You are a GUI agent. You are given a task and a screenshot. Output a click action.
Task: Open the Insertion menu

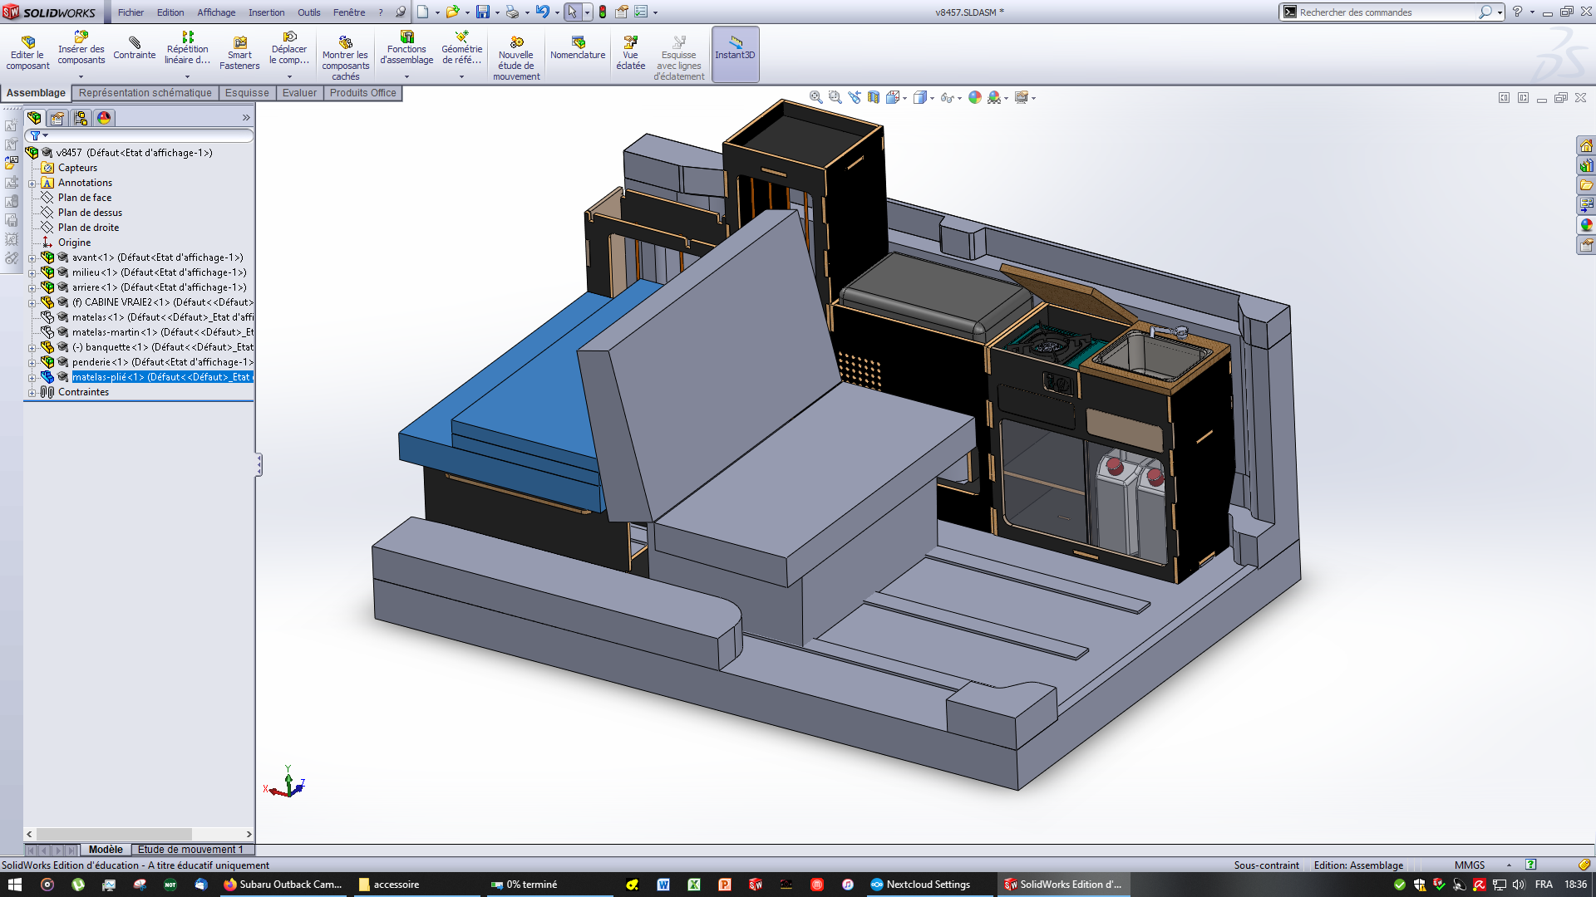pyautogui.click(x=266, y=12)
